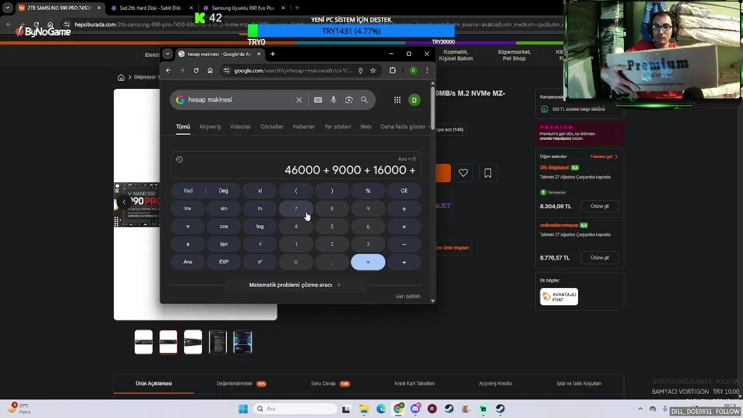743x418 pixels.
Task: Open location permission icon in address bar
Action: [x=360, y=70]
